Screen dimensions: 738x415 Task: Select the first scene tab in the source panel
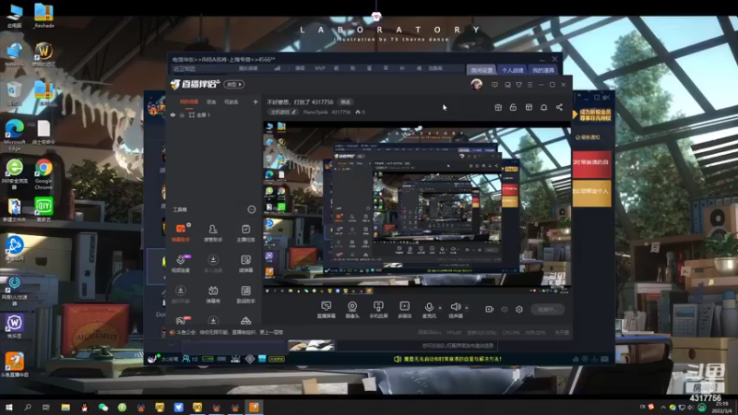click(x=189, y=101)
